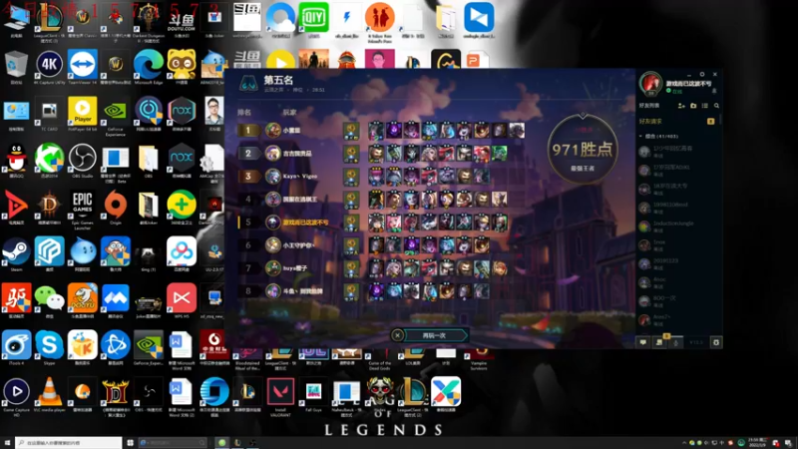Screen dimensions: 798x449
Task: Collapse the friends group arrow (41/403)
Action: (640, 137)
